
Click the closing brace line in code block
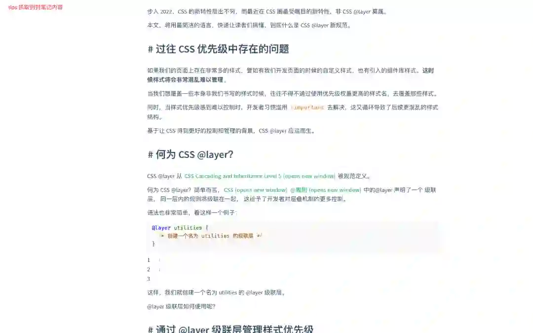[153, 244]
